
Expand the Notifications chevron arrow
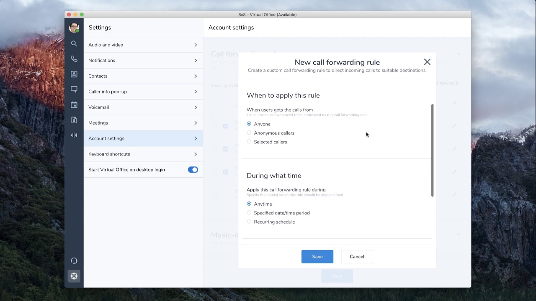pyautogui.click(x=196, y=60)
